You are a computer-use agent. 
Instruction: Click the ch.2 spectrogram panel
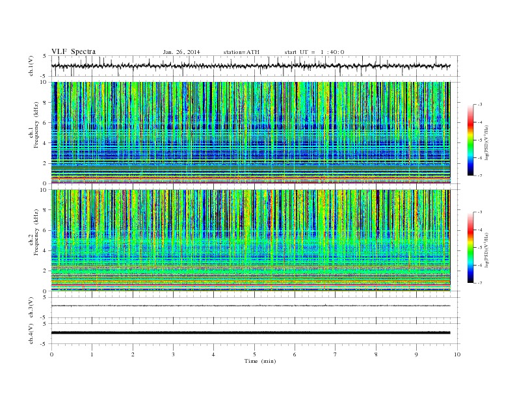(250, 241)
